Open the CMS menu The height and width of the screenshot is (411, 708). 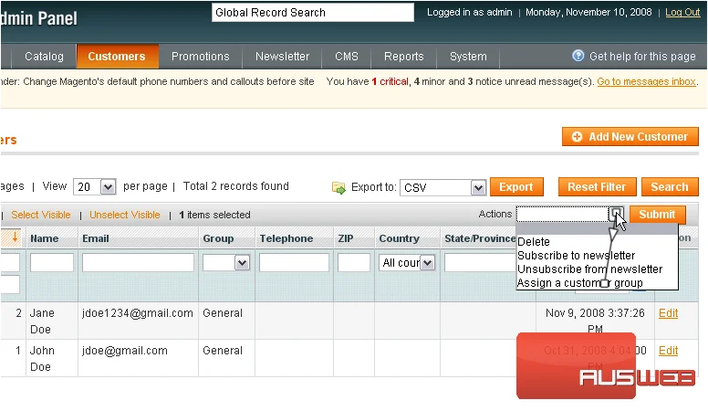tap(347, 57)
